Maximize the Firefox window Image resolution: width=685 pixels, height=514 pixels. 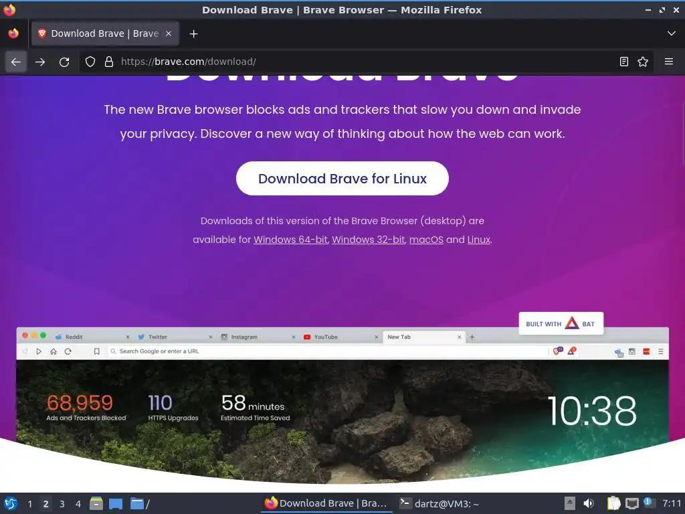(662, 9)
